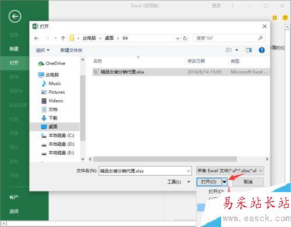Expand the view options dropdown arrow
Screen dimensions: 291x227
[x=237, y=50]
